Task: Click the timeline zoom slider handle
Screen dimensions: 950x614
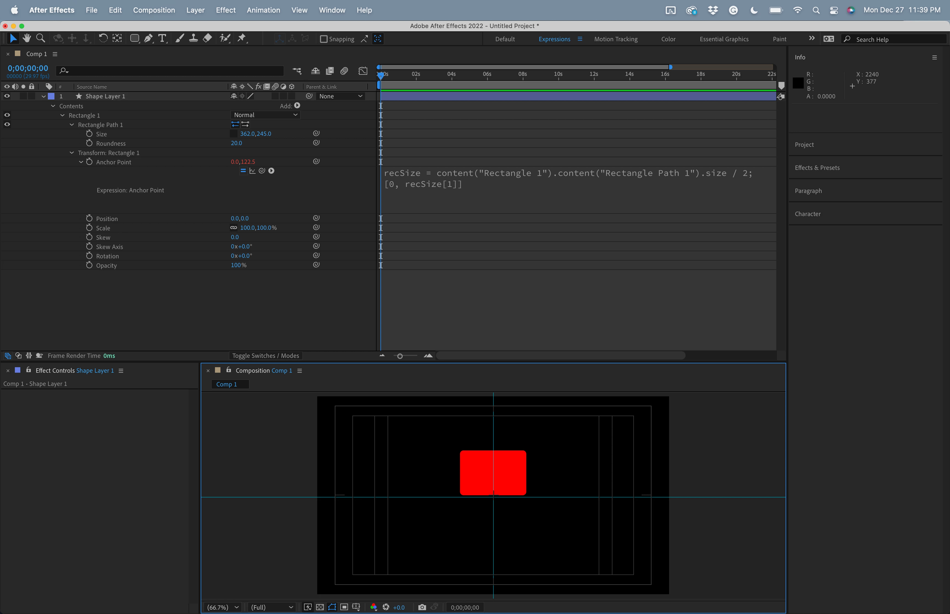Action: click(x=400, y=356)
